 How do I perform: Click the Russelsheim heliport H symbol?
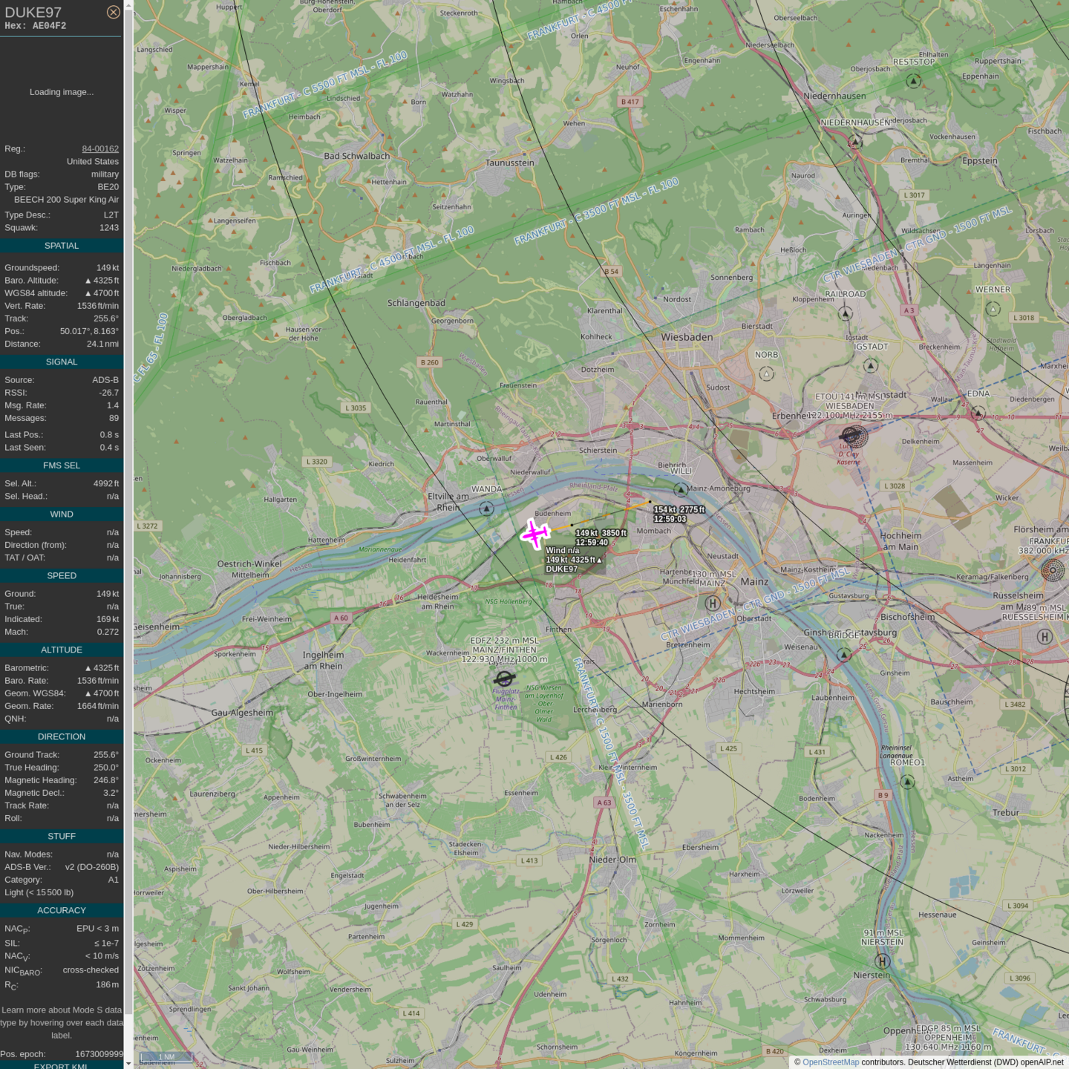pos(1045,636)
